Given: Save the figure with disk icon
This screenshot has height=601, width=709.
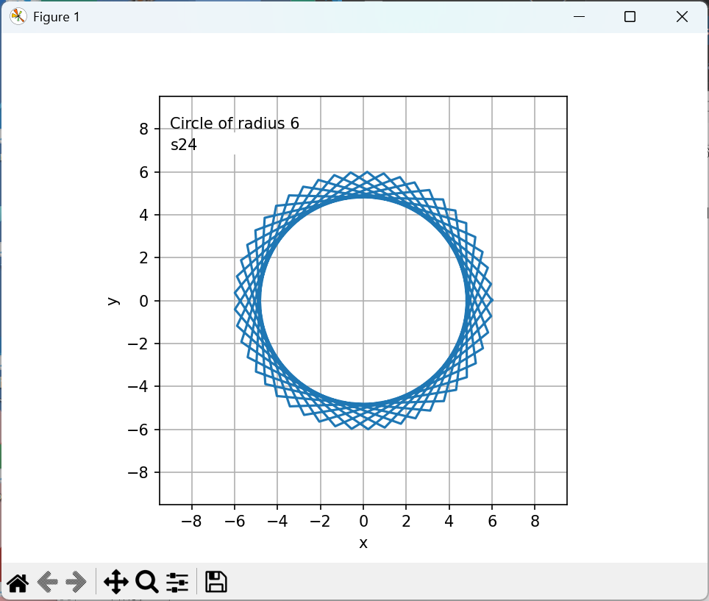Looking at the screenshot, I should coord(216,582).
